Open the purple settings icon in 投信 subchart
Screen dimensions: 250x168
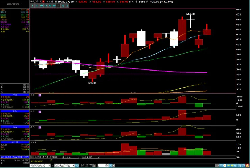tap(40, 112)
